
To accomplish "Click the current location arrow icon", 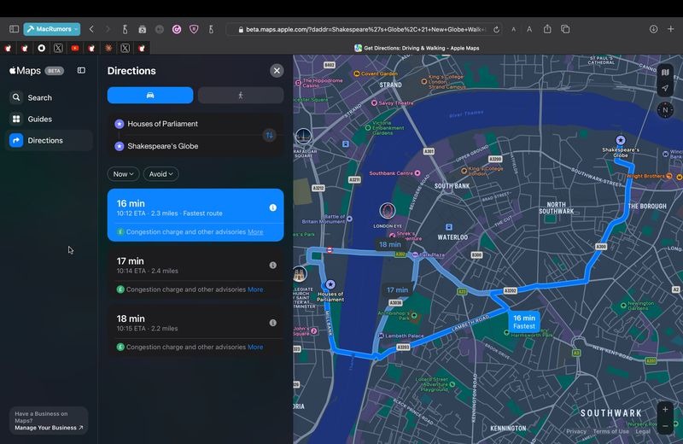I will point(665,89).
